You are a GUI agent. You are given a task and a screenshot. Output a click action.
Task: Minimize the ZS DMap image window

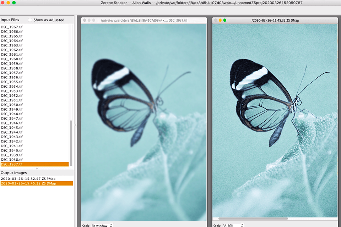pos(220,20)
